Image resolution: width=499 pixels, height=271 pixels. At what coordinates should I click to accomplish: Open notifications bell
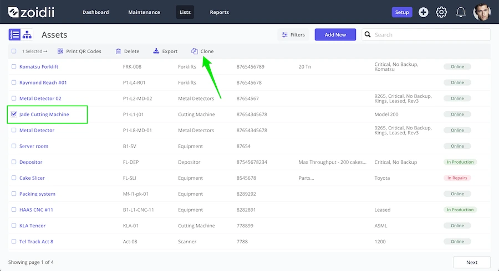click(x=461, y=12)
